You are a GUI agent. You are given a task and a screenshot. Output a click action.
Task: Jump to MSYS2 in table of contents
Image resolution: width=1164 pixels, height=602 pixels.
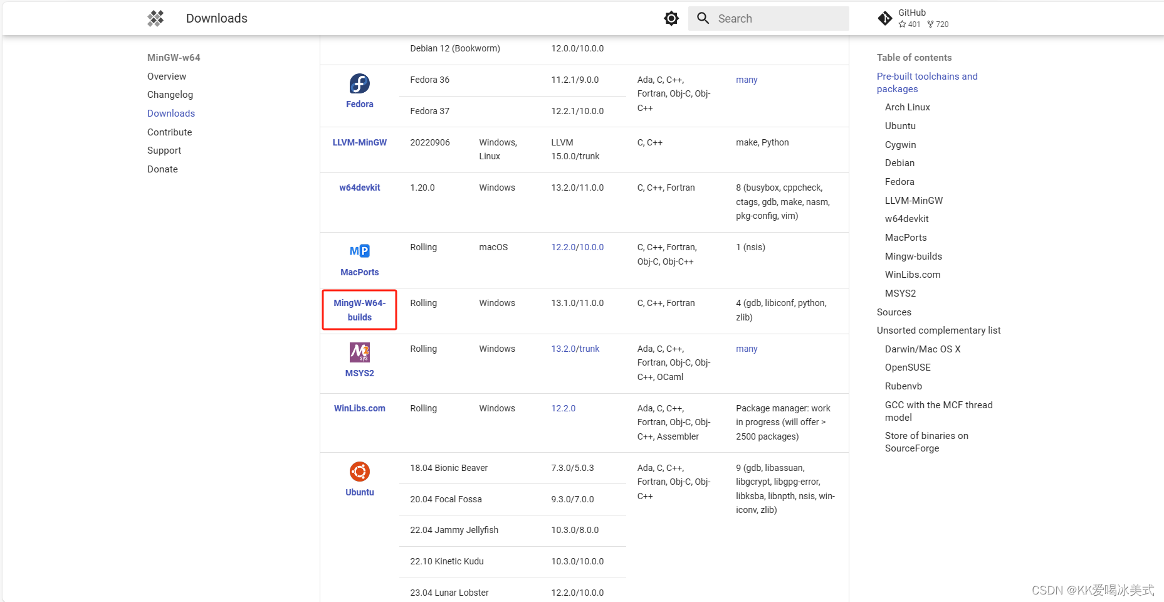901,293
